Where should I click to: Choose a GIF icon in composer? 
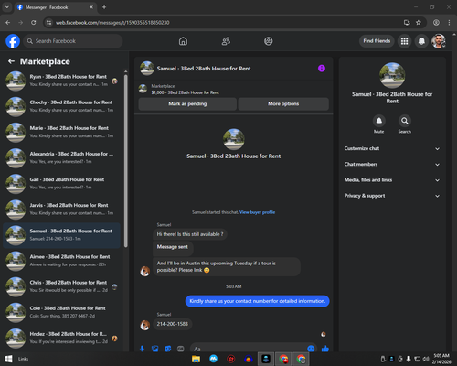[181, 349]
